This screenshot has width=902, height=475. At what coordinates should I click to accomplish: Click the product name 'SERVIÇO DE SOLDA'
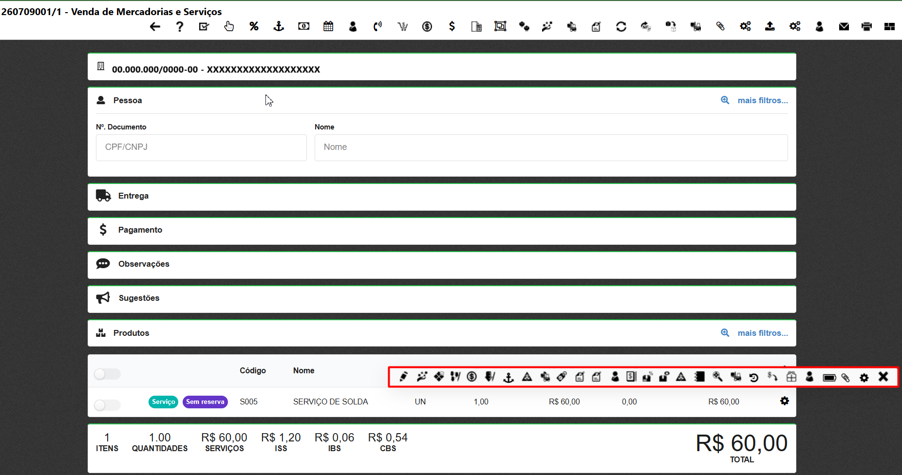[331, 402]
